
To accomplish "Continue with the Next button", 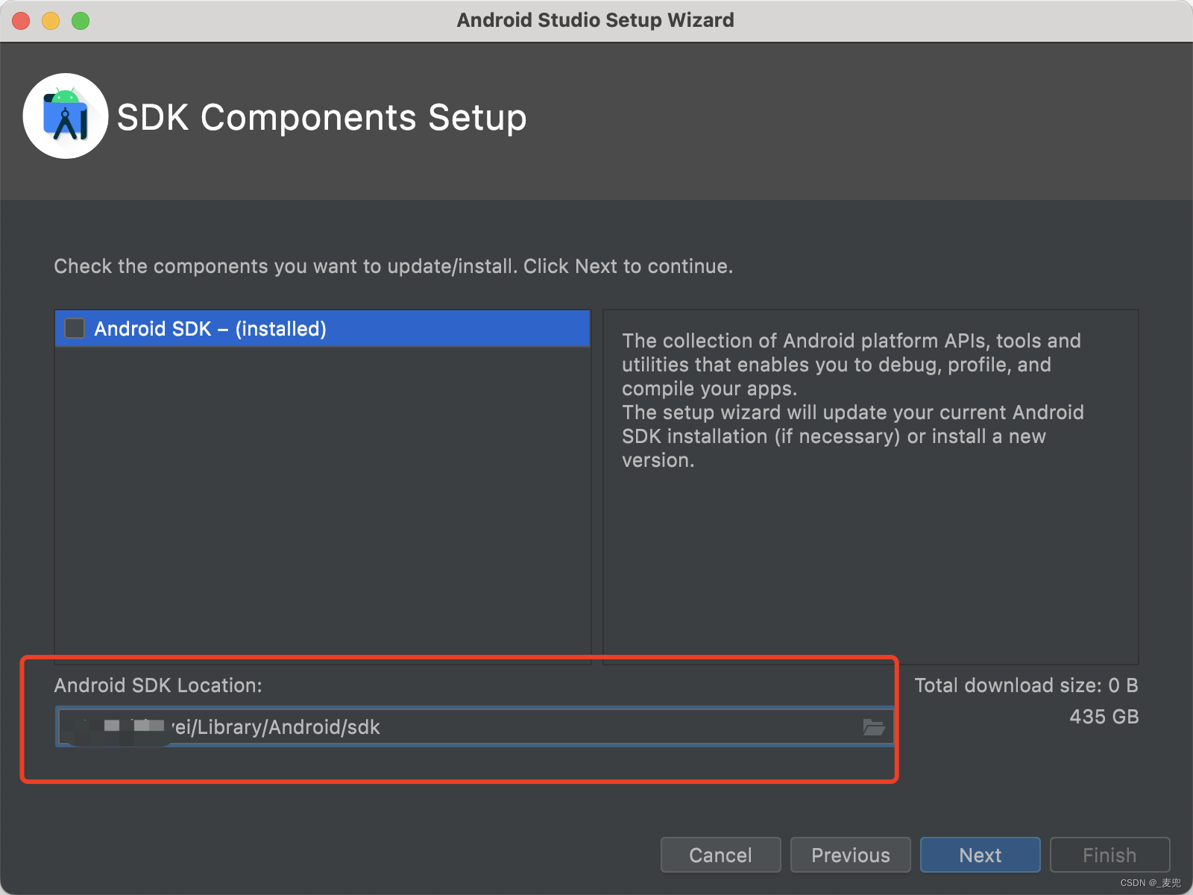I will pos(980,855).
